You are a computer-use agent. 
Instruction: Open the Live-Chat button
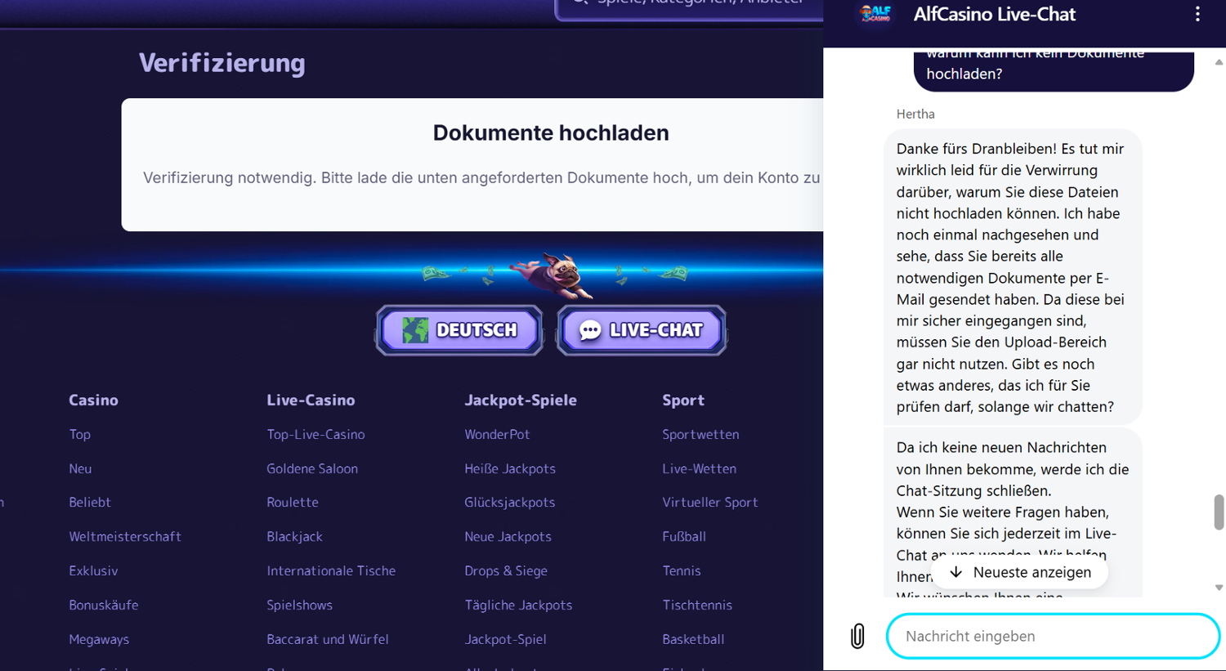click(642, 330)
